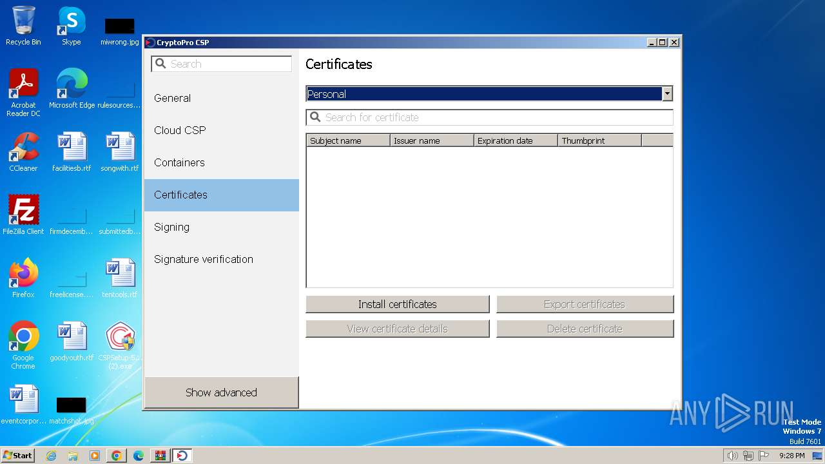
Task: Click the volume icon in system tray
Action: coord(733,456)
